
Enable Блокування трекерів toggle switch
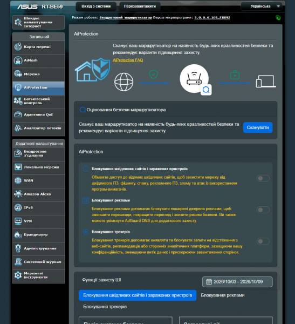[263, 241]
